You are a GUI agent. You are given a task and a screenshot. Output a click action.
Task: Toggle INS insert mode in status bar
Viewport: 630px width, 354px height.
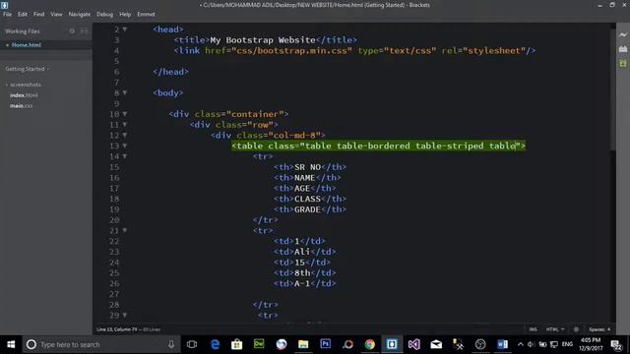(x=534, y=329)
